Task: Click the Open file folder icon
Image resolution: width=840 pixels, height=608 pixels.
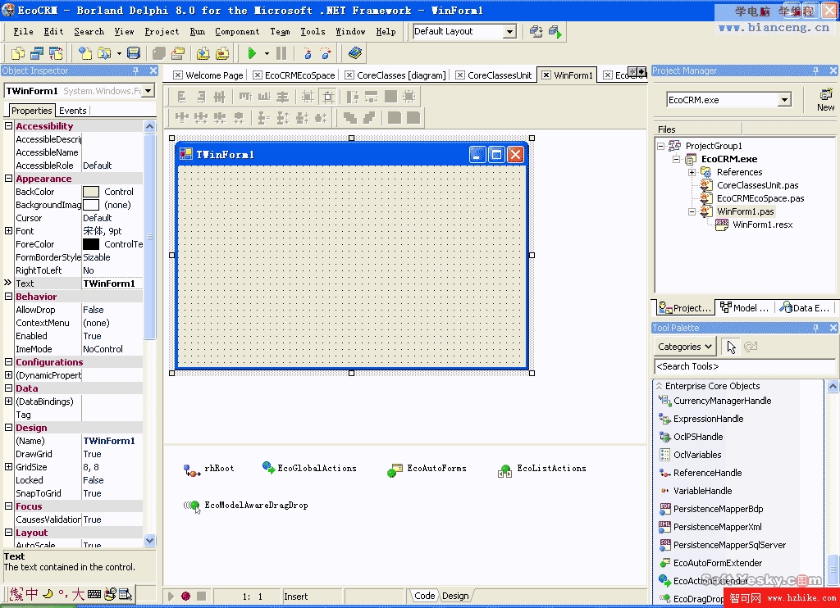Action: [104, 53]
